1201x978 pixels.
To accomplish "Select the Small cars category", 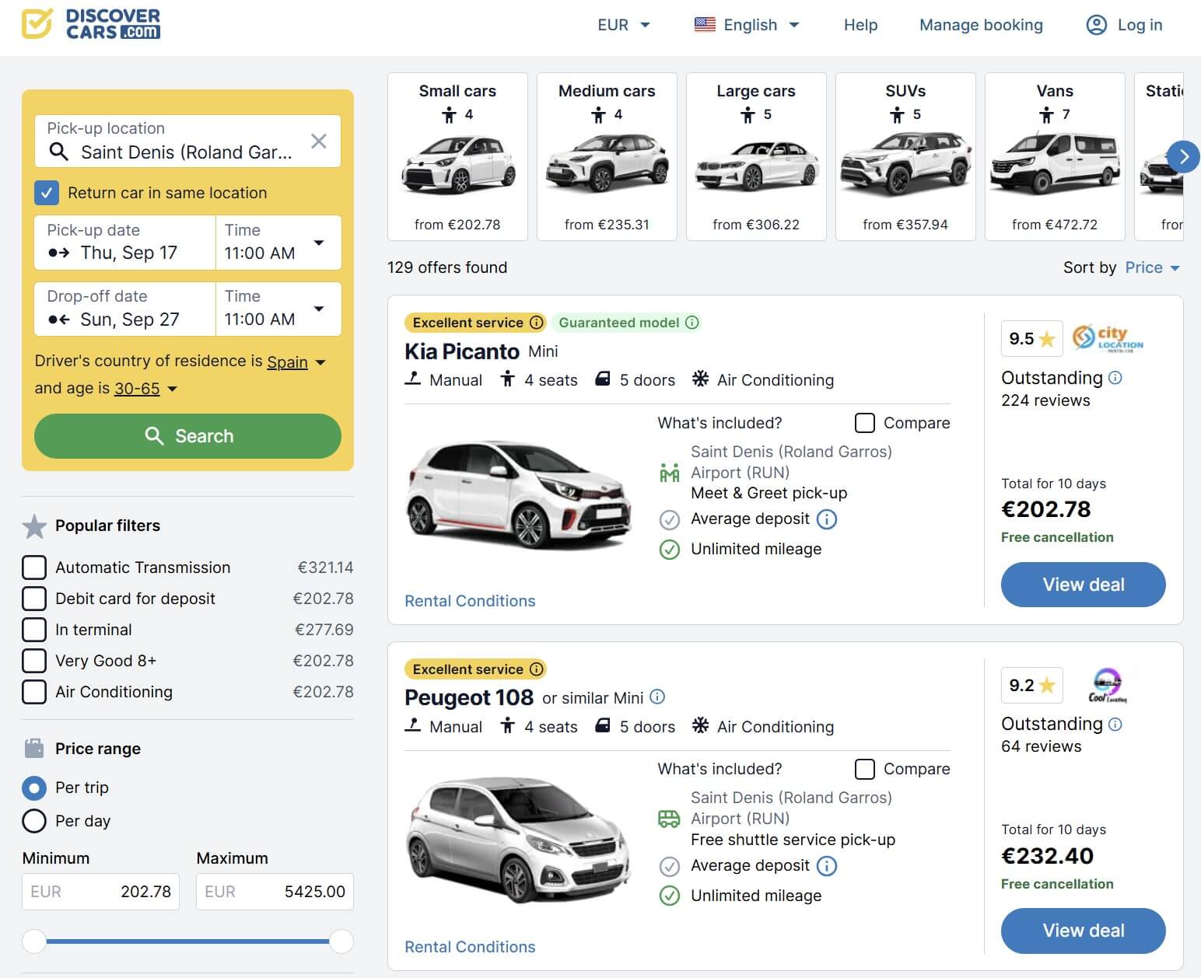I will (x=457, y=157).
